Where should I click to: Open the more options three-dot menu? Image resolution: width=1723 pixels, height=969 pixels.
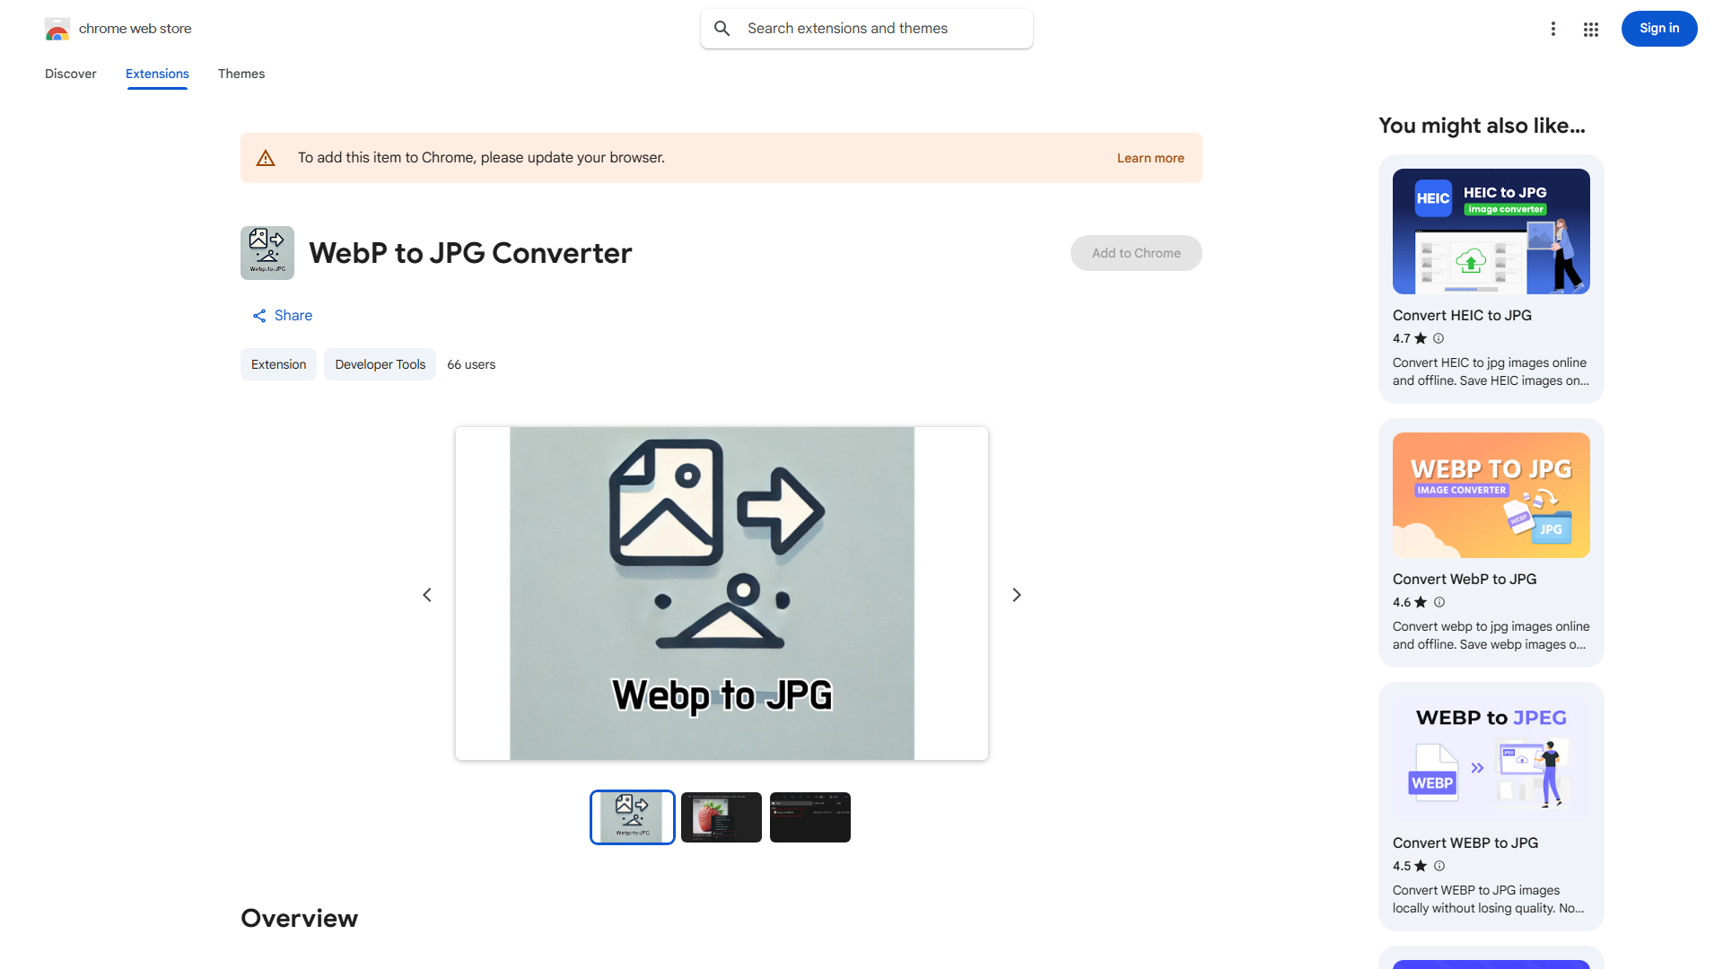(x=1553, y=28)
